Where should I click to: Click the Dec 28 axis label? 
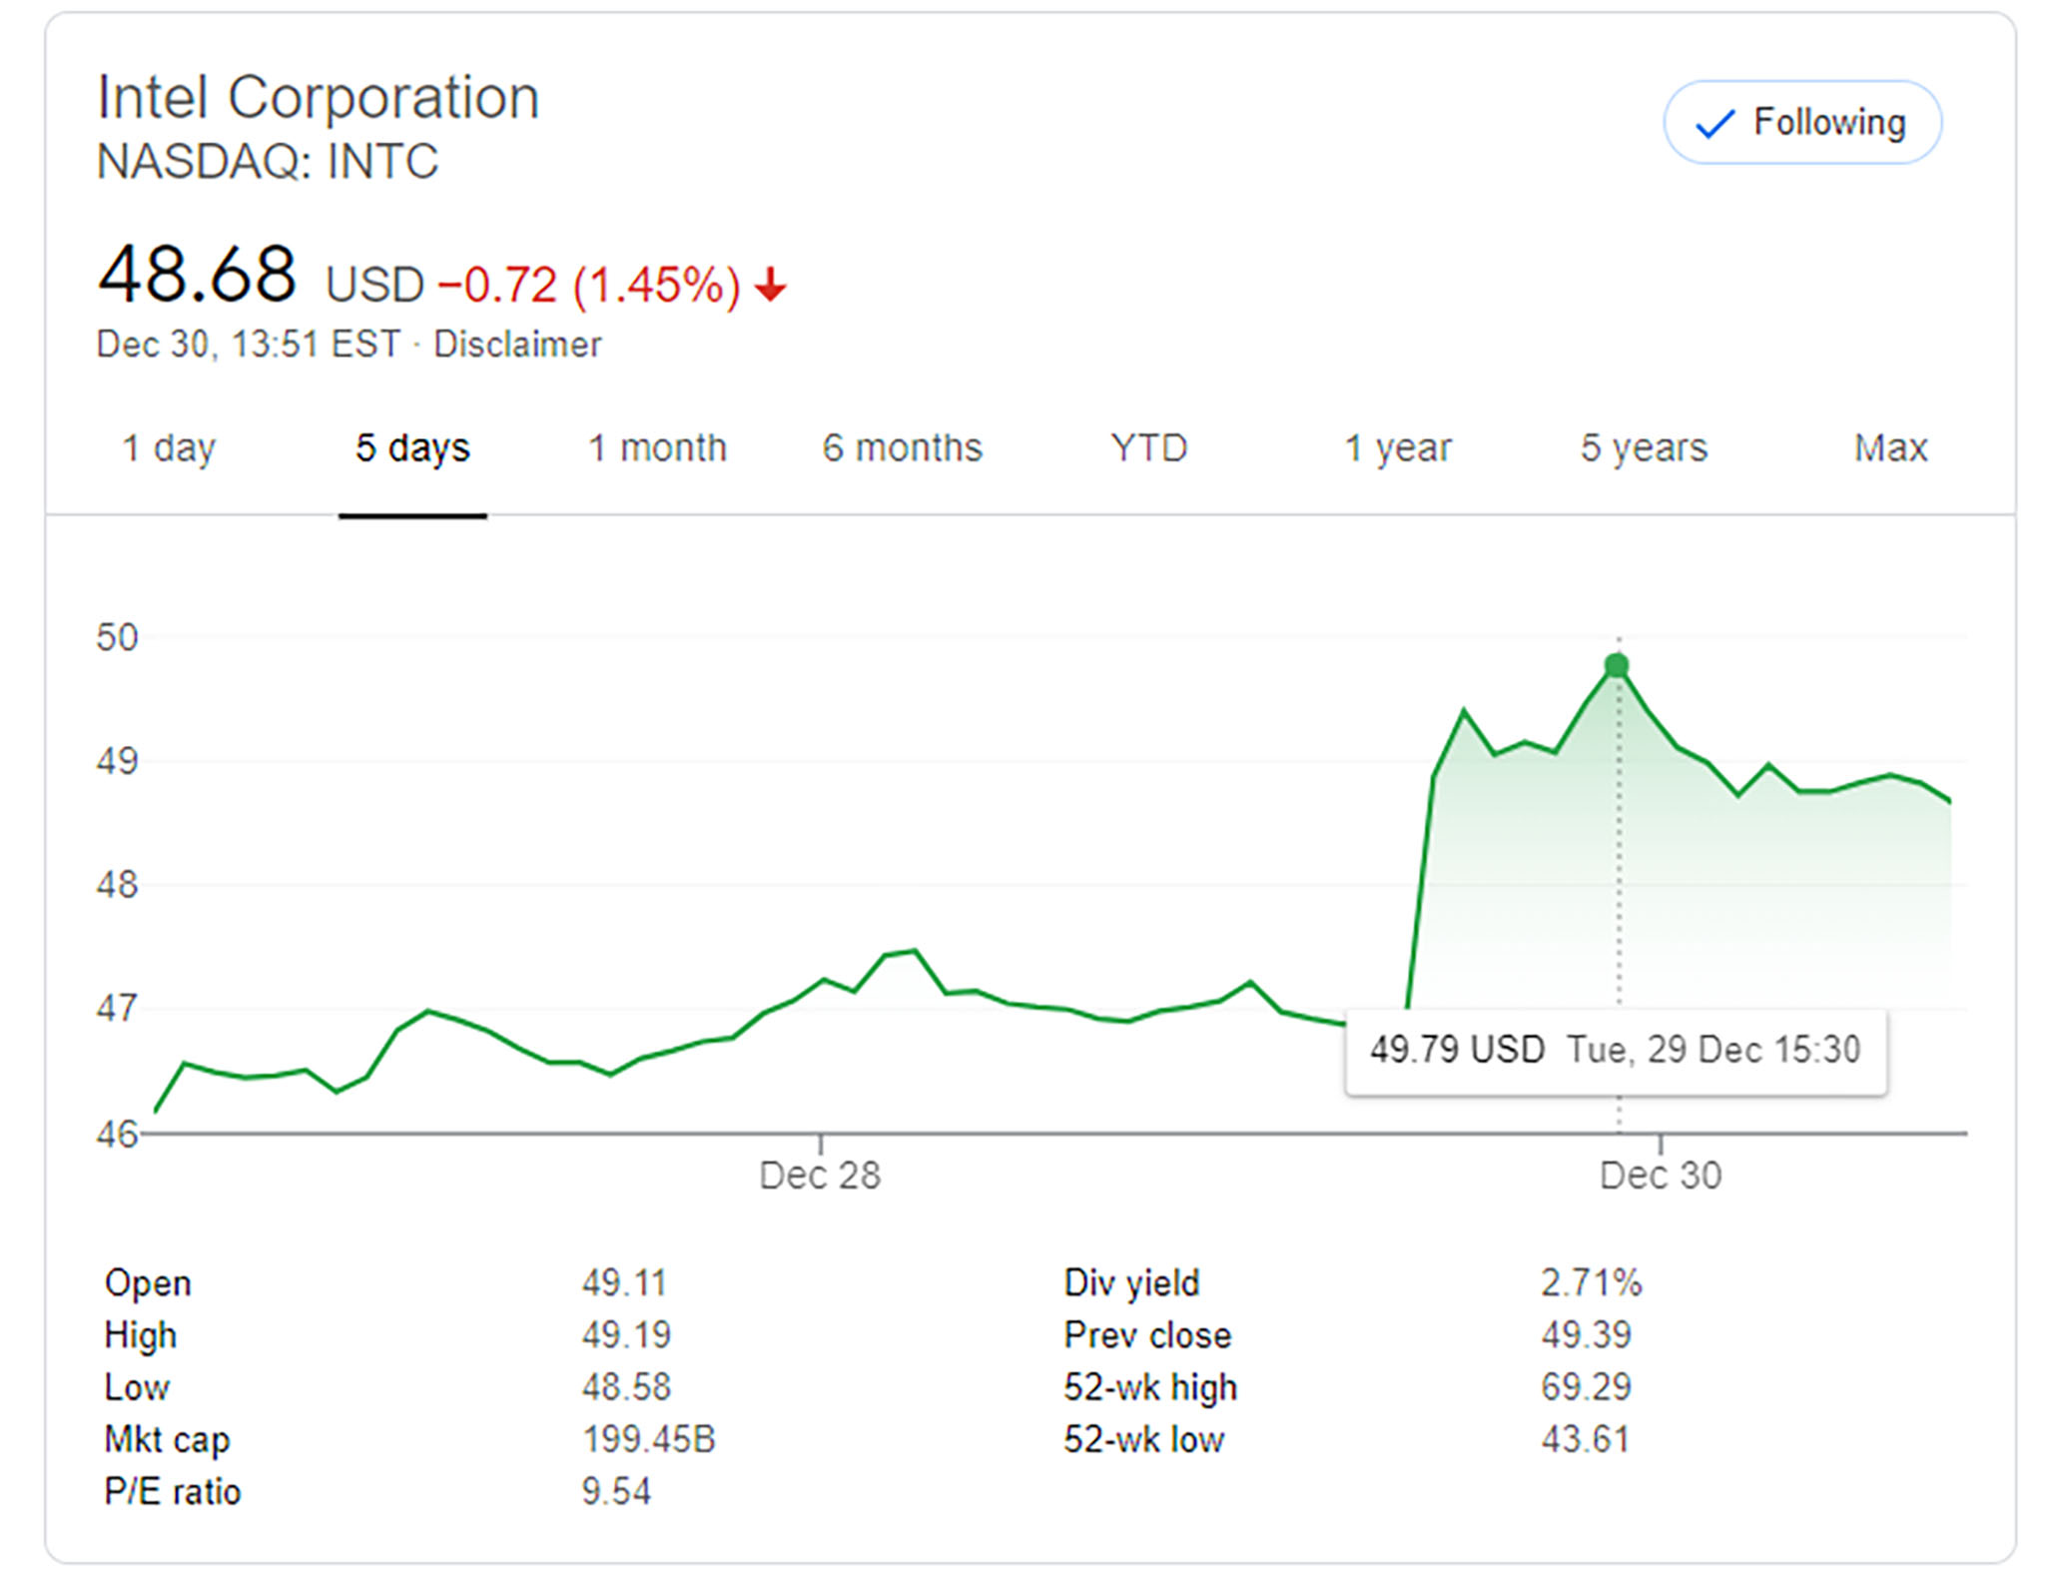tap(820, 1177)
